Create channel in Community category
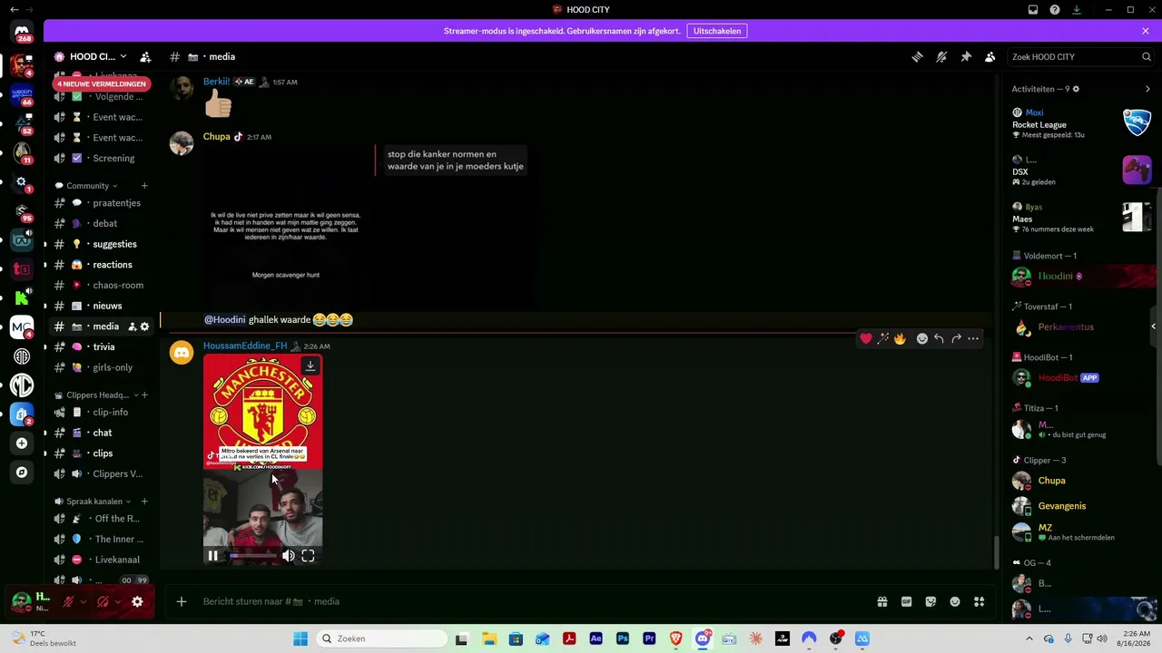Viewport: 1162px width, 653px height. [x=143, y=186]
